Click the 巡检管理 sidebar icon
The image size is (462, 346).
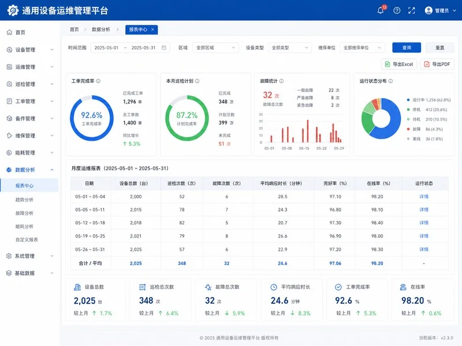tap(9, 84)
